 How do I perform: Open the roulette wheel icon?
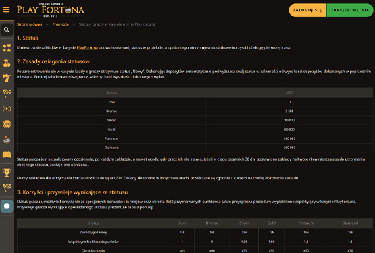(x=7, y=124)
